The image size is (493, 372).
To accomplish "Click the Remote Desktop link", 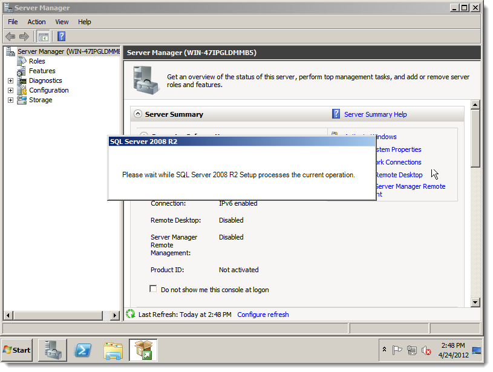I will click(x=399, y=175).
